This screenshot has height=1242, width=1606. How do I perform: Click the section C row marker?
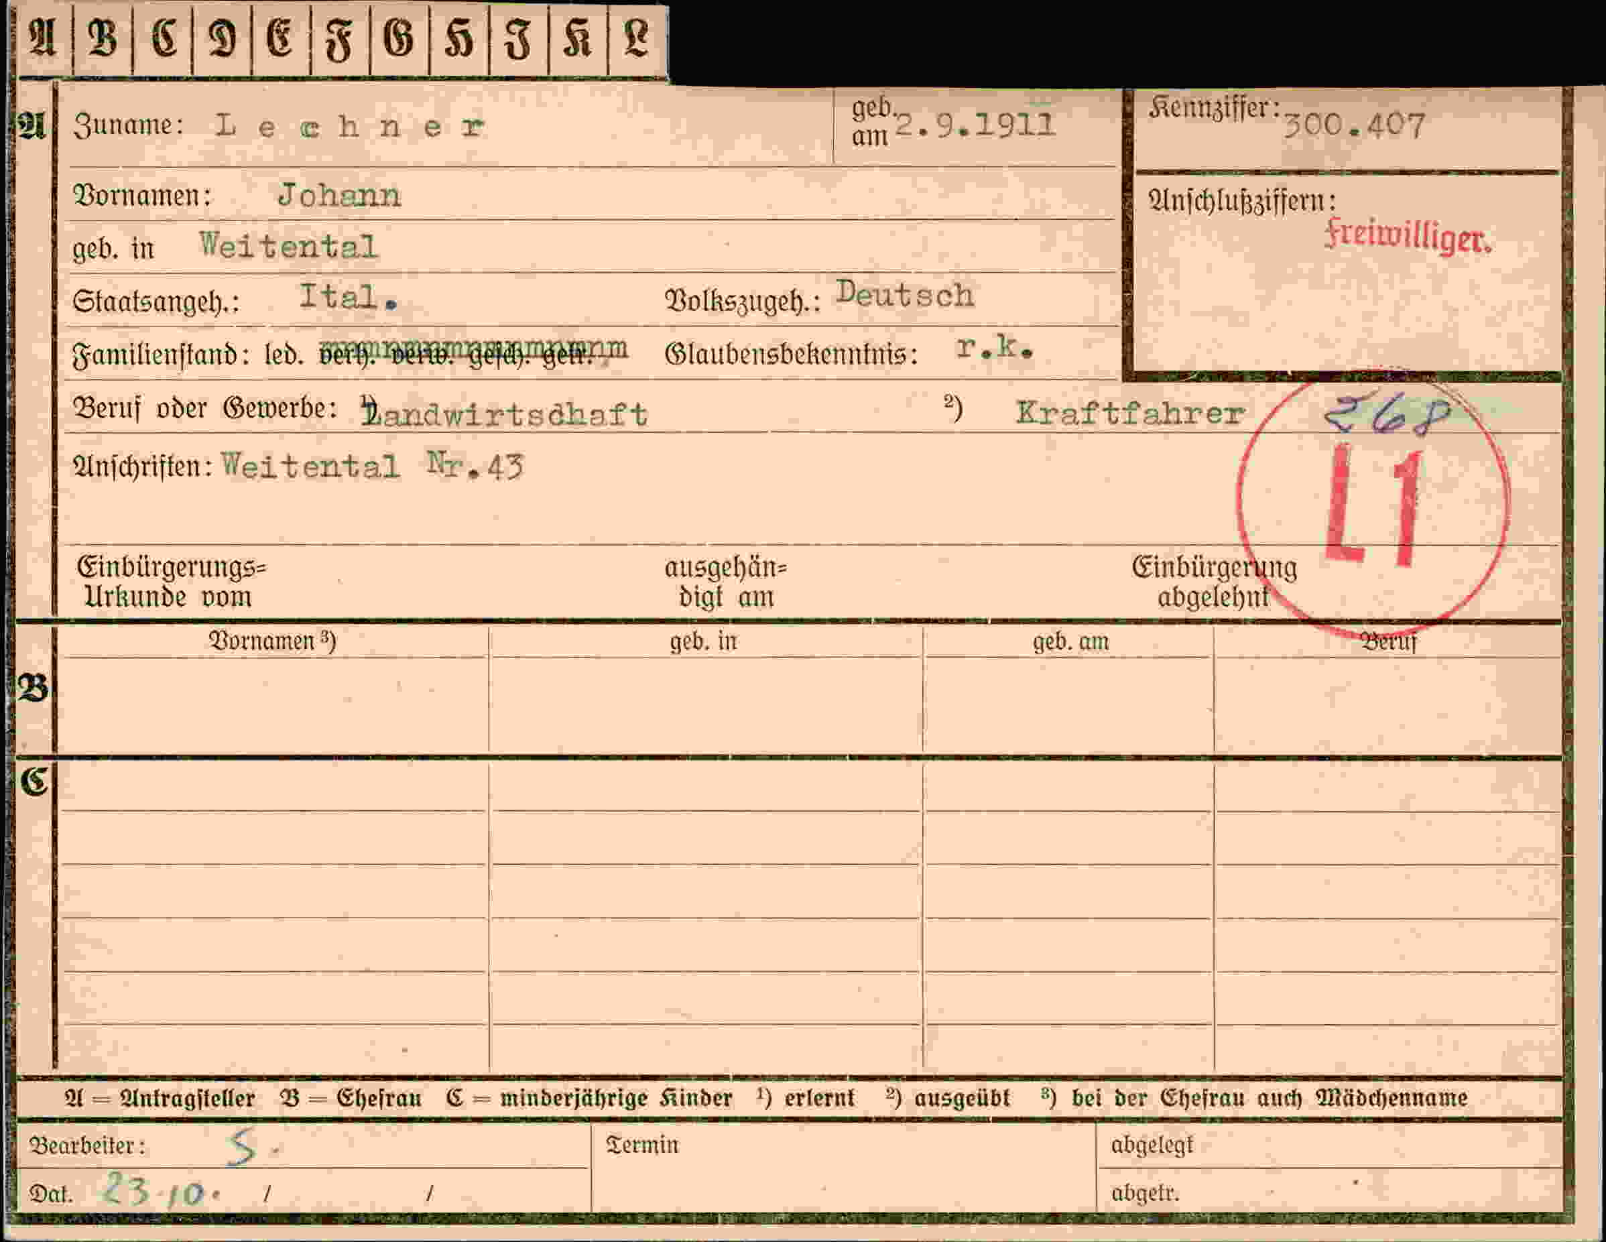pyautogui.click(x=34, y=782)
